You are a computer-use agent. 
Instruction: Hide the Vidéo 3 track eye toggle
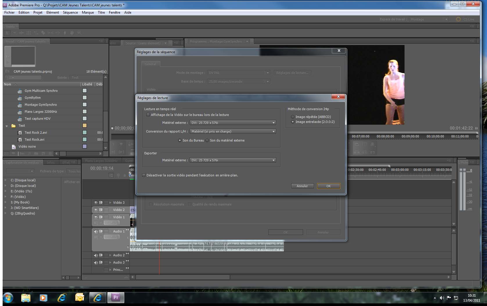click(96, 203)
